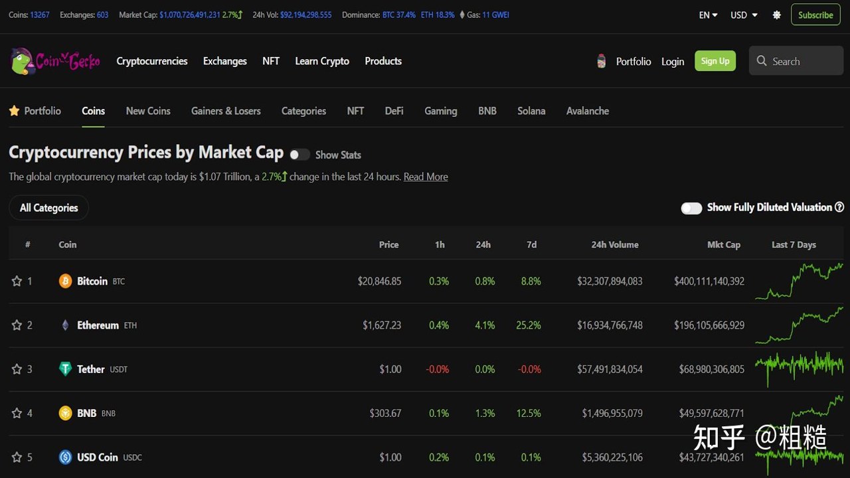Viewport: 850px width, 478px height.
Task: Star USD Coin to add to portfolio
Action: (x=17, y=457)
